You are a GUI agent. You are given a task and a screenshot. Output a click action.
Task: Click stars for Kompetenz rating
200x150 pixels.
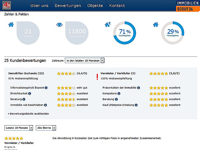click(159, 94)
